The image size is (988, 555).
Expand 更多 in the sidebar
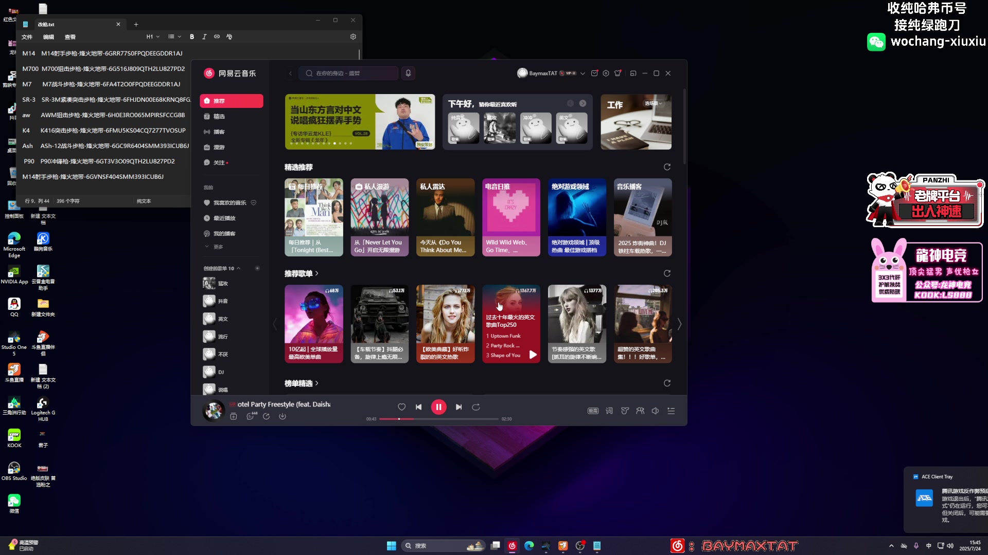tap(215, 247)
